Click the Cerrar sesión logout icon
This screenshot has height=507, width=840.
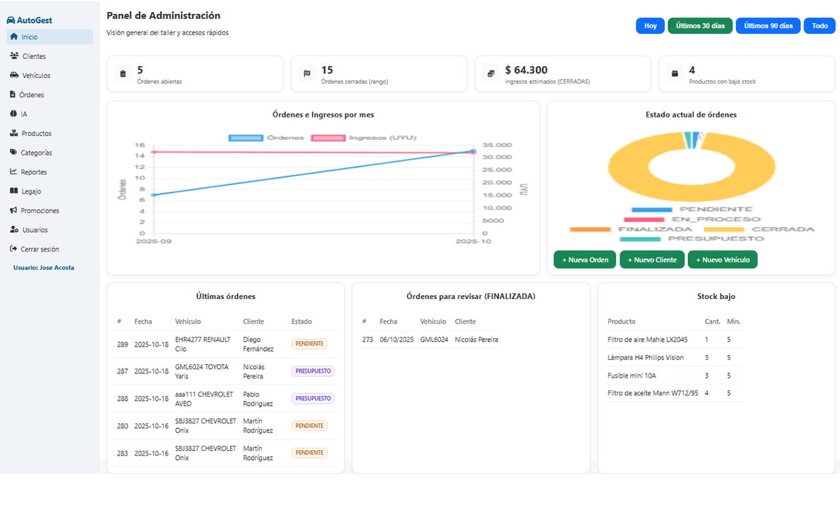pos(13,249)
